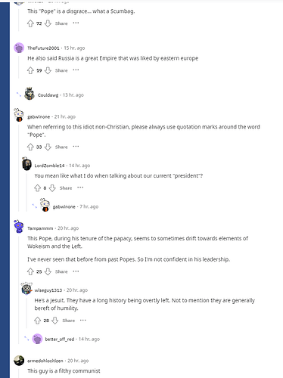The image size is (283, 378).
Task: Upvote gabwinone's quotation marks comment
Action: pyautogui.click(x=30, y=147)
